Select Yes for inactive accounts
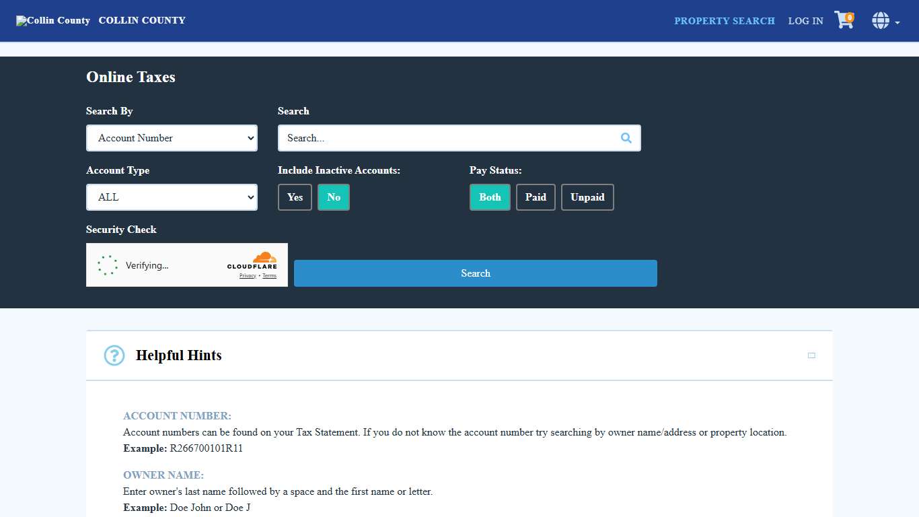919x517 pixels. (x=295, y=197)
